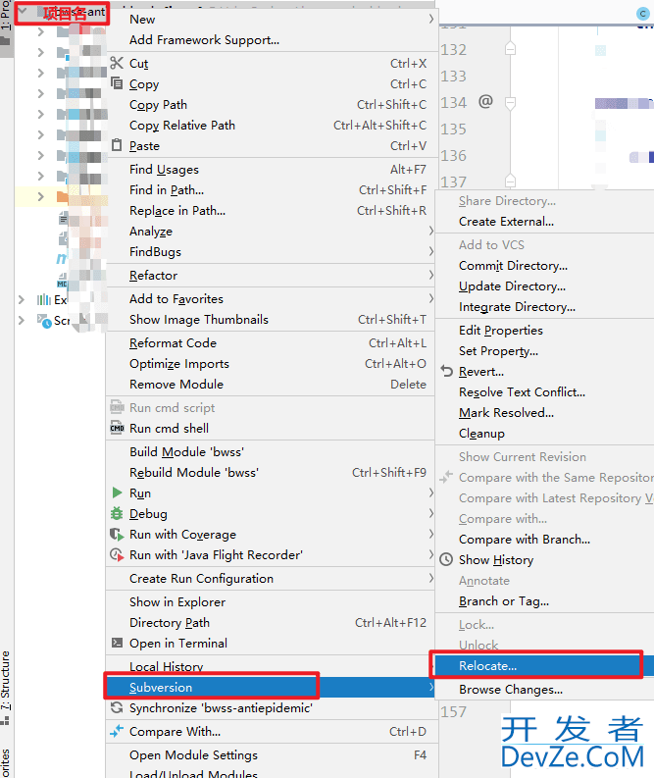Select Find Usages

coord(272,169)
